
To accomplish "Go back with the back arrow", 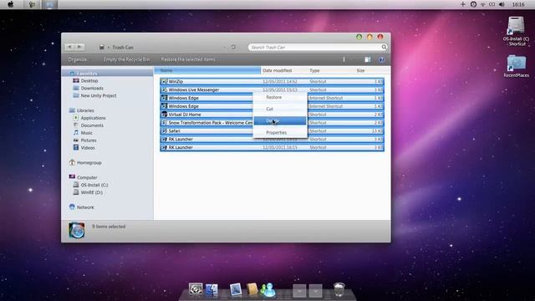I will pos(70,47).
